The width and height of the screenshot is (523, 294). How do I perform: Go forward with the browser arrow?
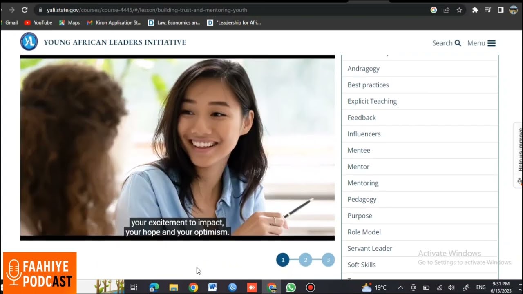(11, 10)
